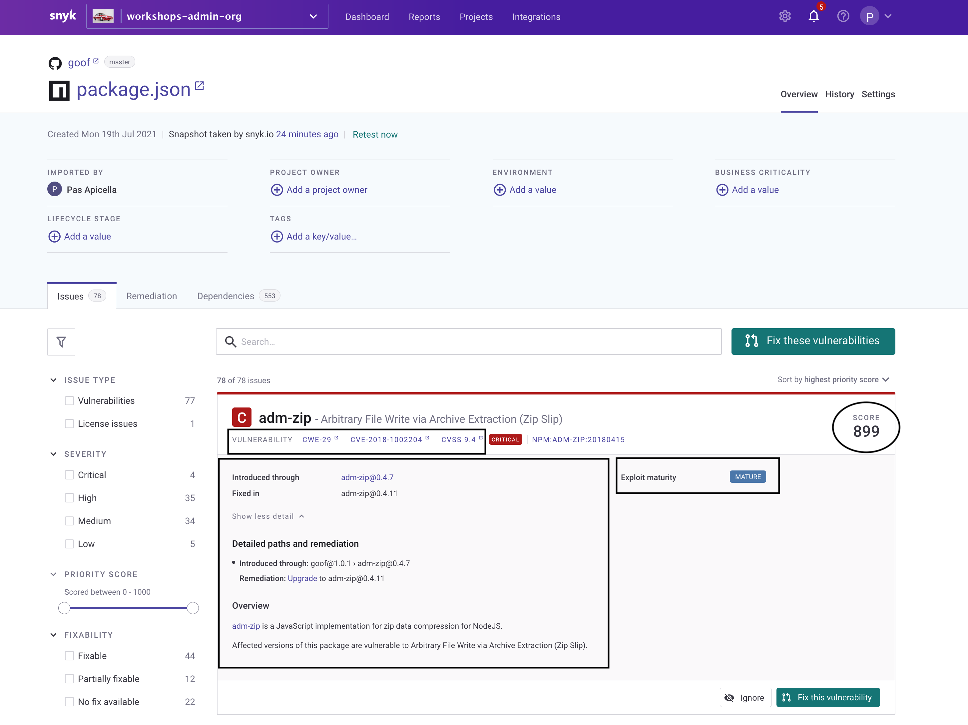968x725 pixels.
Task: Switch to the History tab
Action: coord(839,94)
